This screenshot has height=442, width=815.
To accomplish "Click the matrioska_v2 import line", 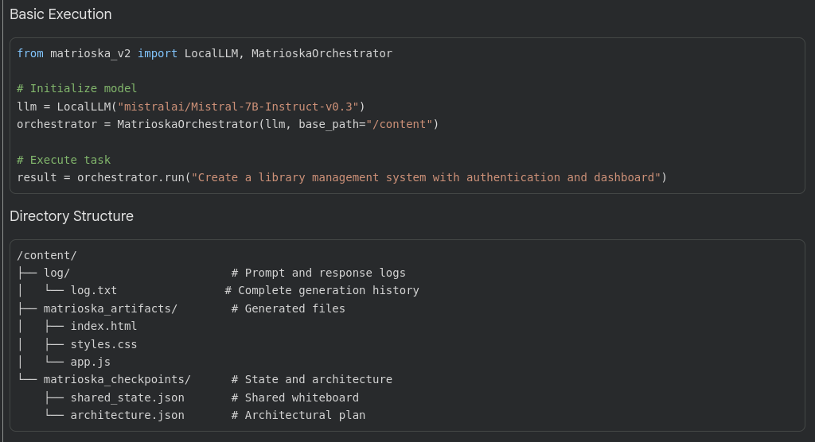I will pos(205,53).
